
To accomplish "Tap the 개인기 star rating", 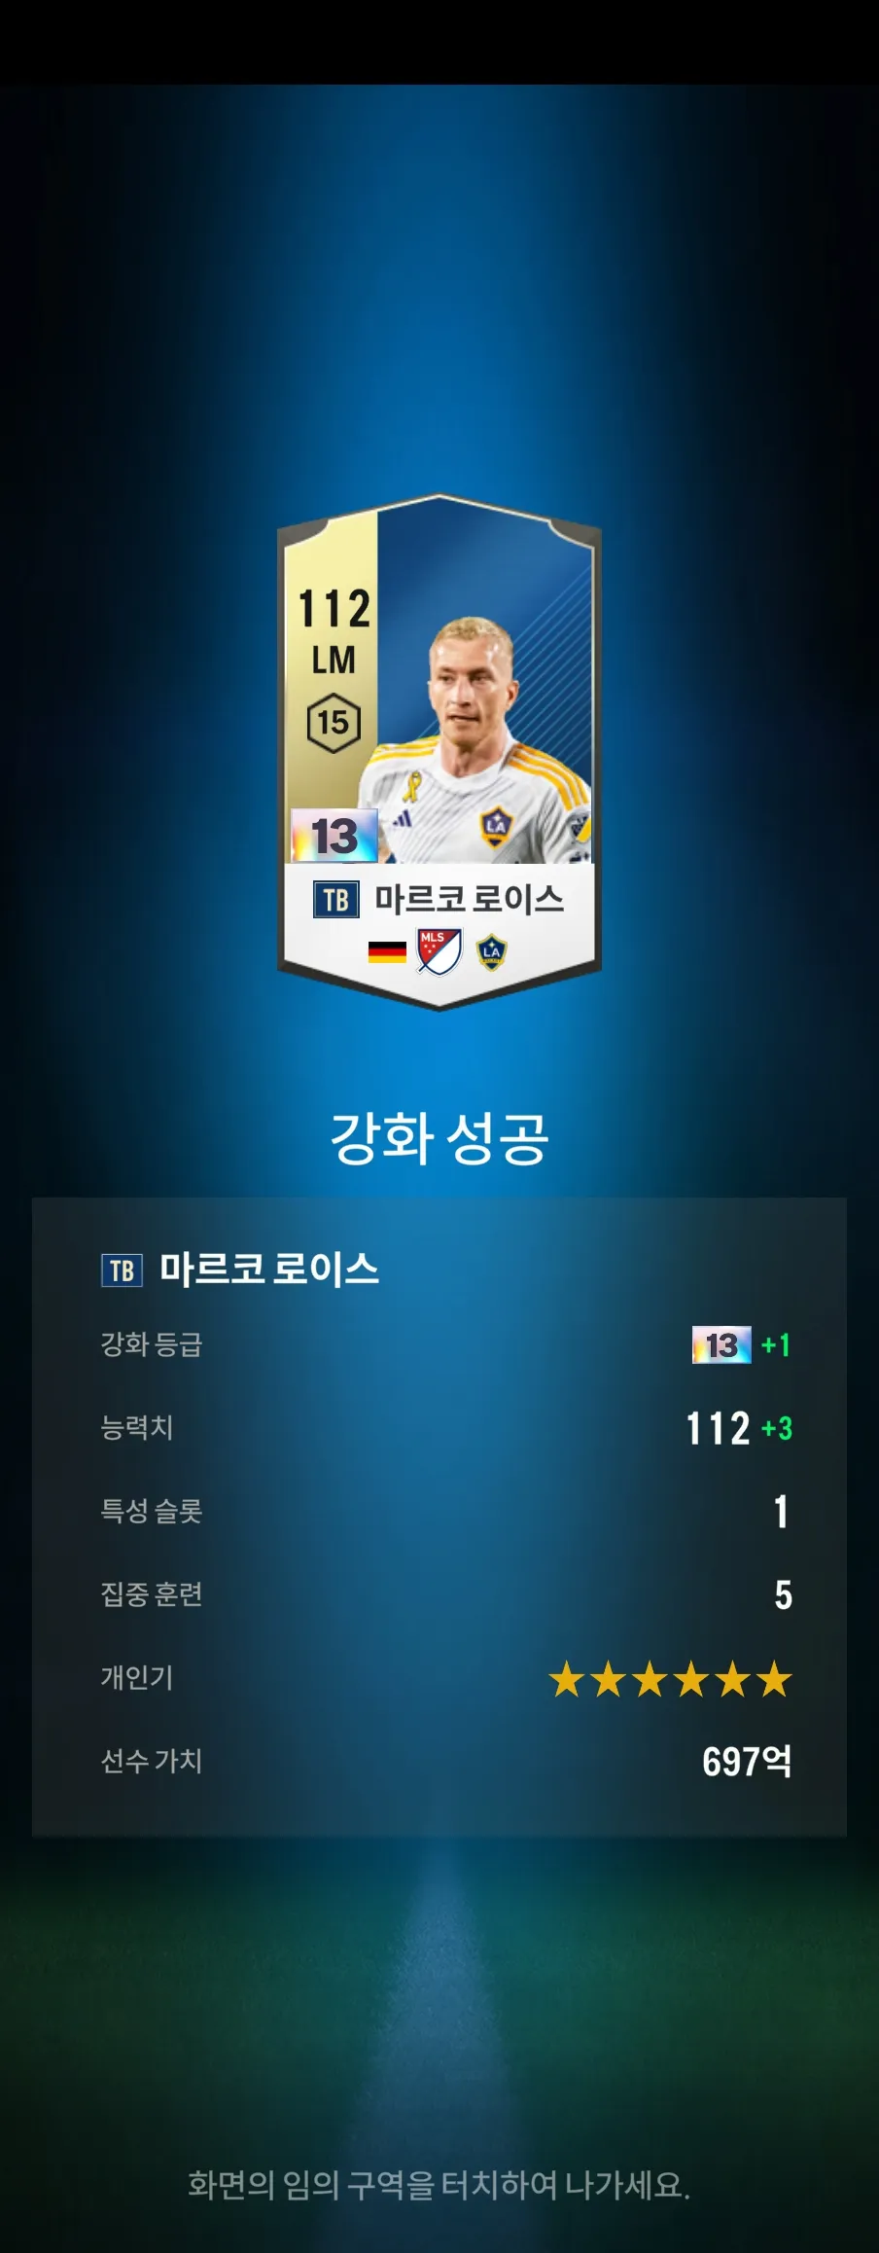I will click(x=670, y=1679).
